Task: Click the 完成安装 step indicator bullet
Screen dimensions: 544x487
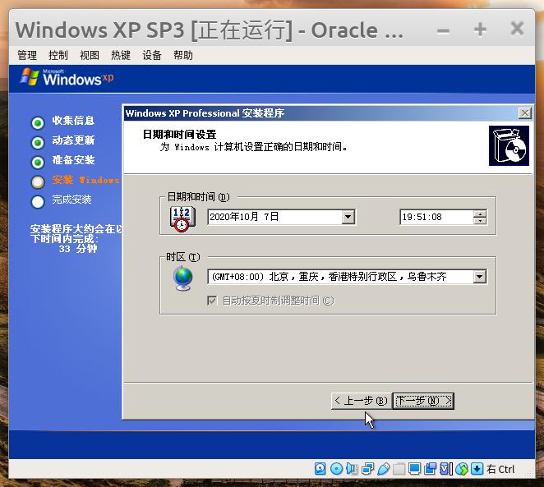Action: (38, 202)
